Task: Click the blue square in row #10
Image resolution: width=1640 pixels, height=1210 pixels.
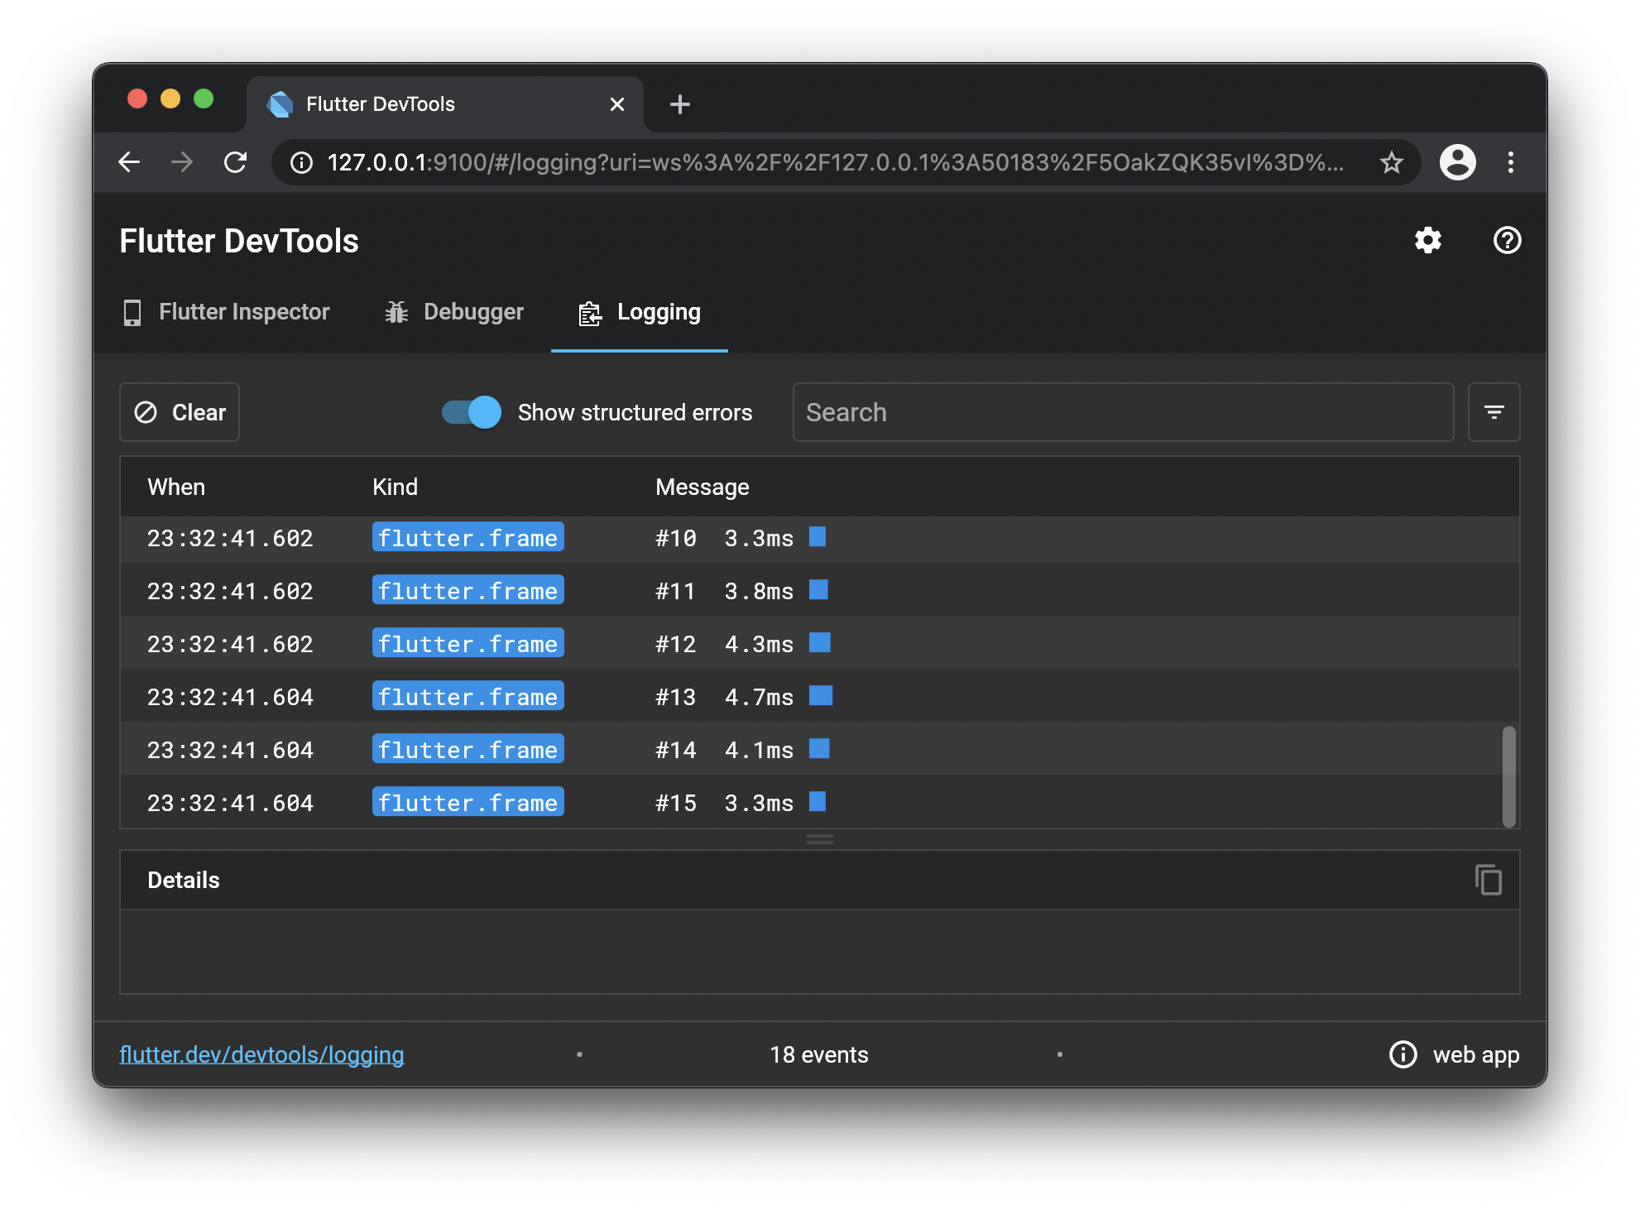Action: (x=818, y=537)
